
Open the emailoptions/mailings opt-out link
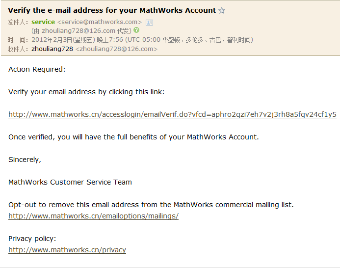click(93, 216)
